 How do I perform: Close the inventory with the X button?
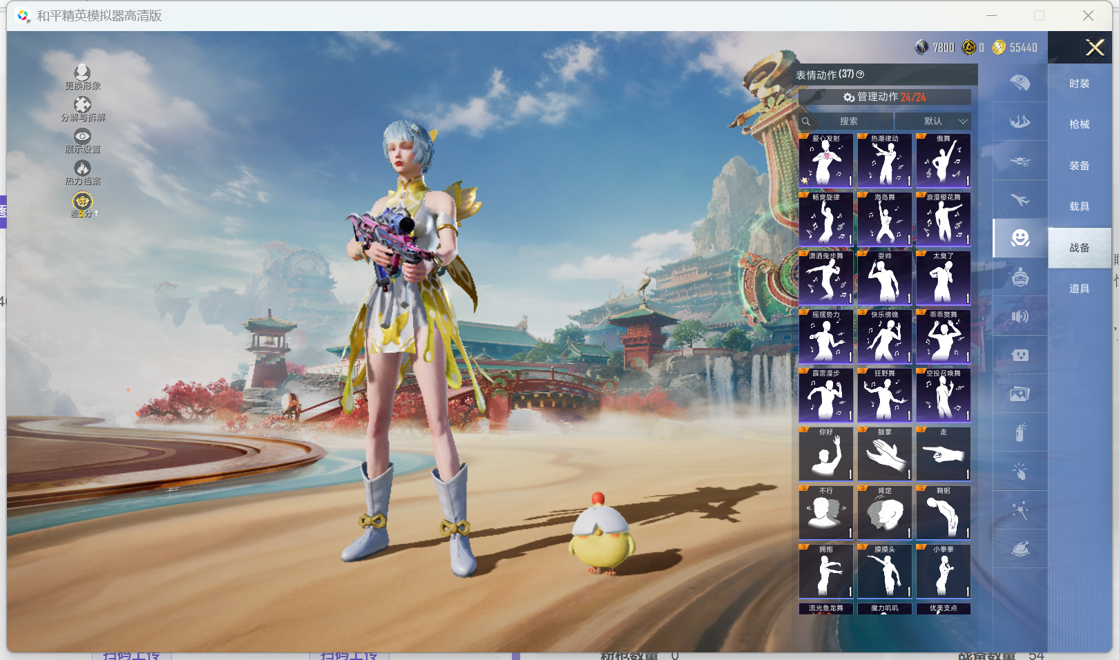[1094, 48]
